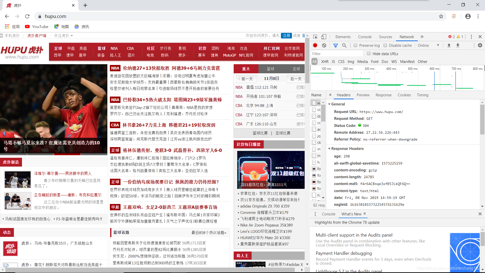Open network settings gear icon
The height and width of the screenshot is (273, 485).
click(x=480, y=45)
